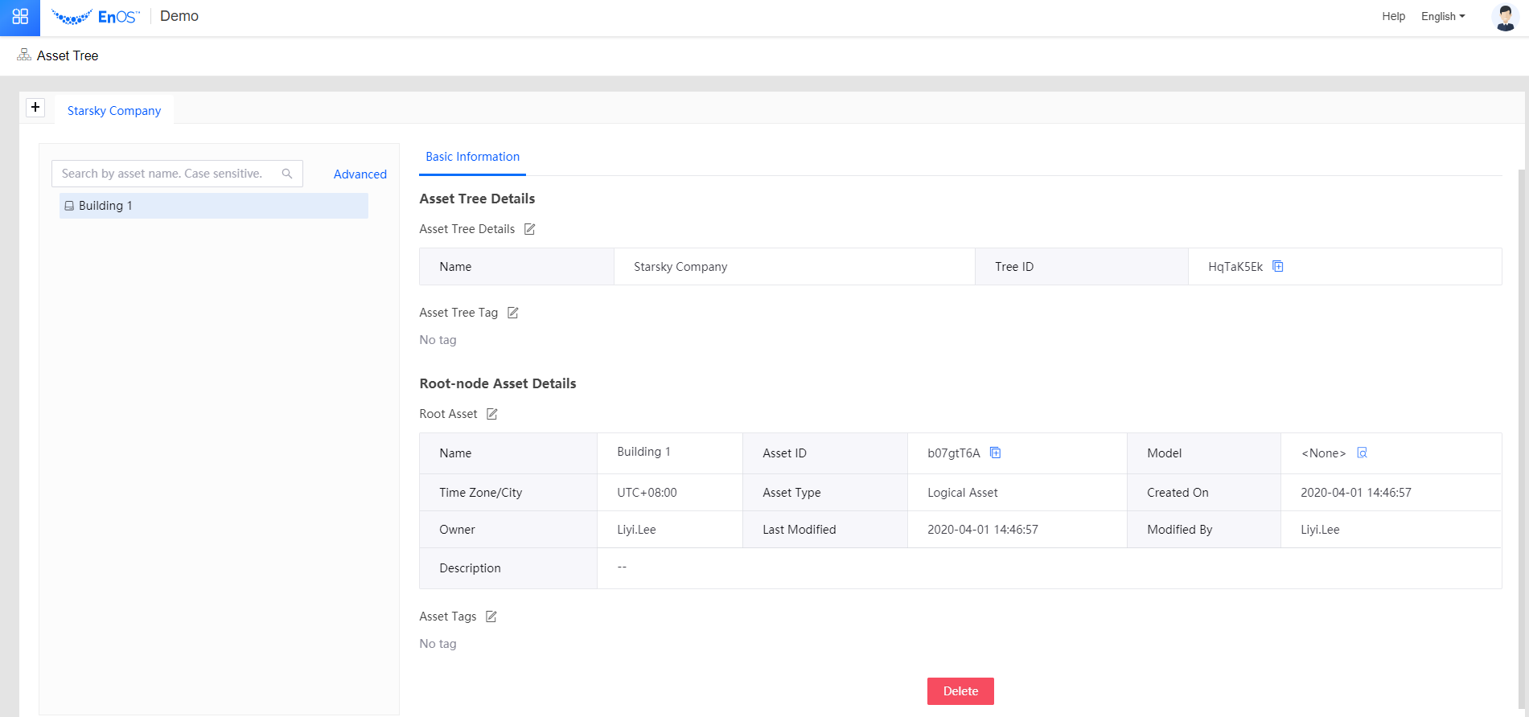This screenshot has width=1529, height=717.
Task: Click the EnOS logo
Action: 96,17
